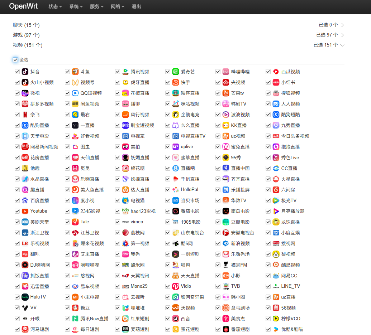The image size is (371, 335).
Task: Click the HuluTV icon
Action: click(25, 297)
